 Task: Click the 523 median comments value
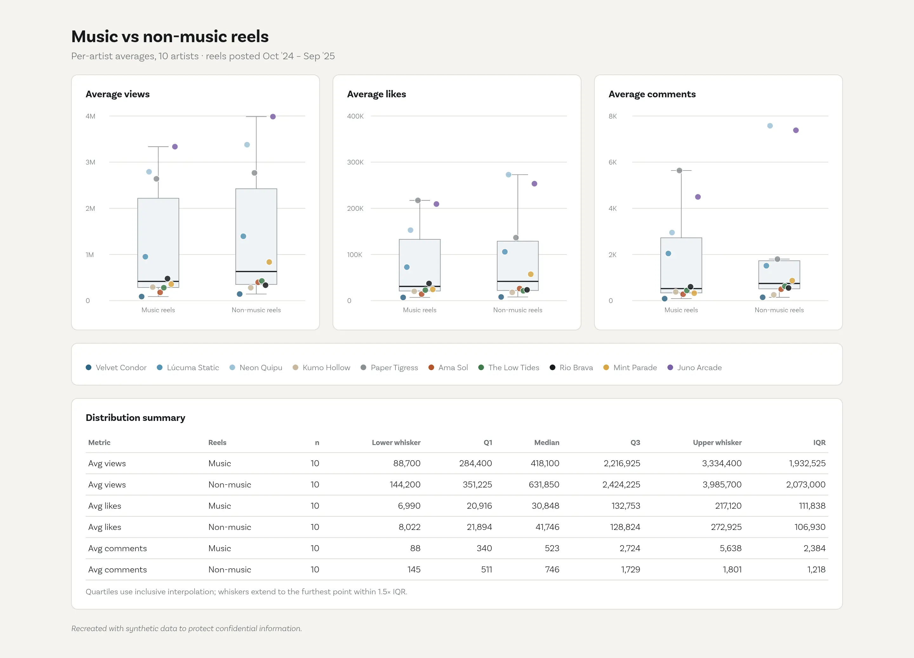(x=552, y=548)
